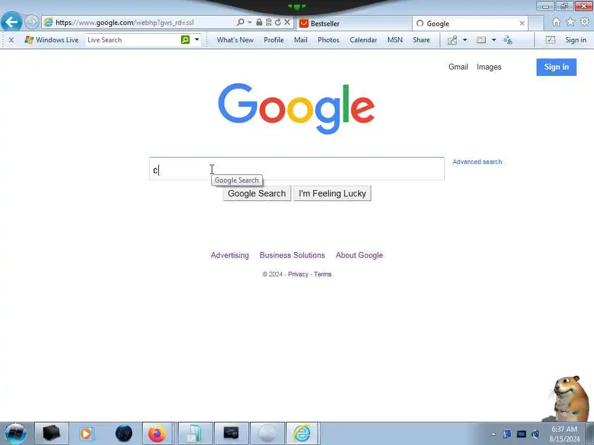The image size is (594, 445).
Task: Open Firefox from the taskbar
Action: (x=157, y=433)
